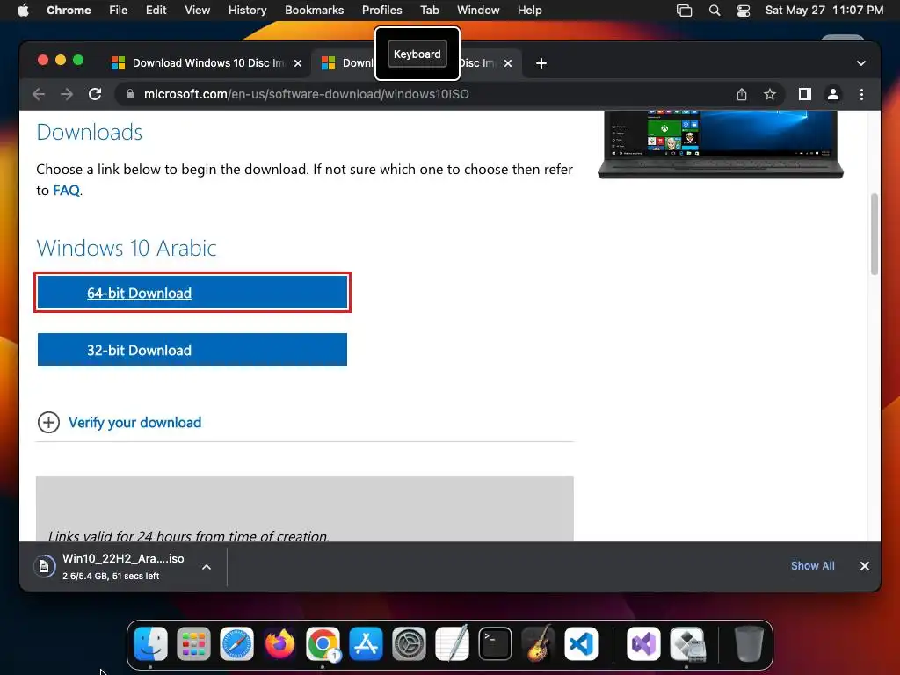Click the Downloads heading

coord(90,132)
